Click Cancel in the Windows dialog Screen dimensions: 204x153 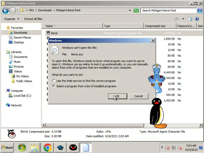139,96
